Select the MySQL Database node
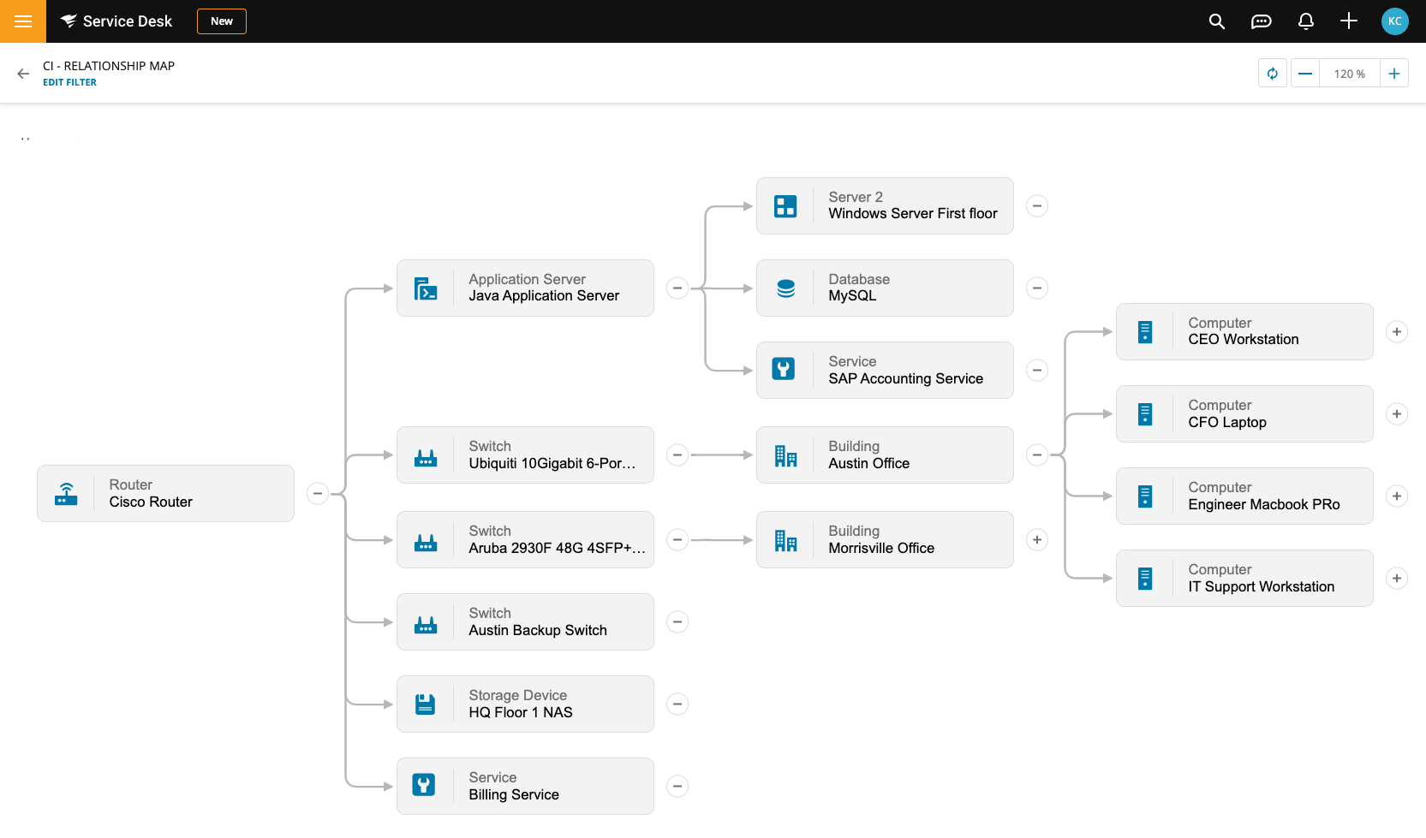 (x=885, y=288)
